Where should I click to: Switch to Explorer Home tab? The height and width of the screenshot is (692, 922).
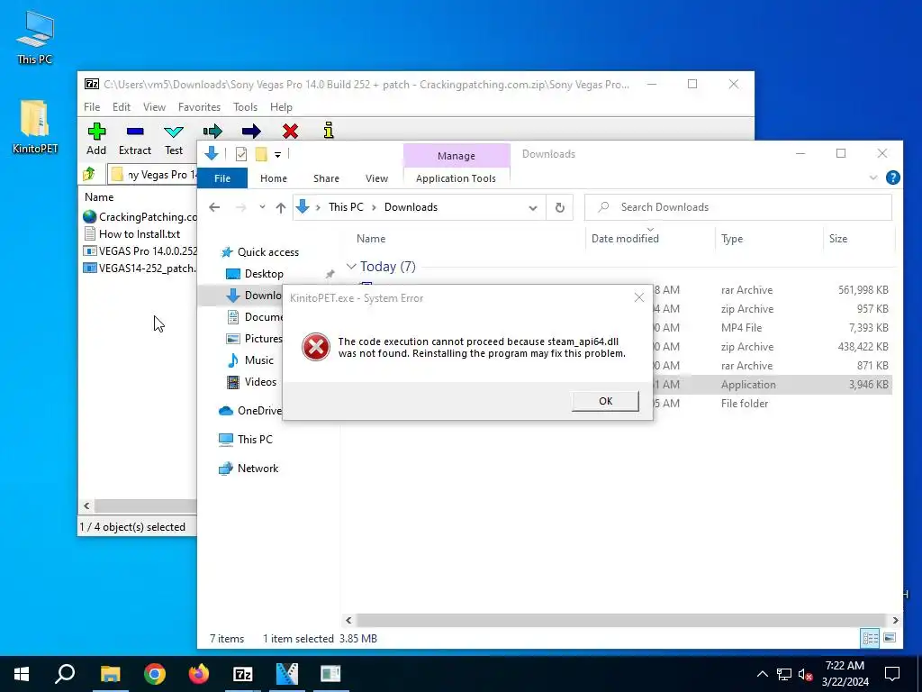pyautogui.click(x=274, y=178)
